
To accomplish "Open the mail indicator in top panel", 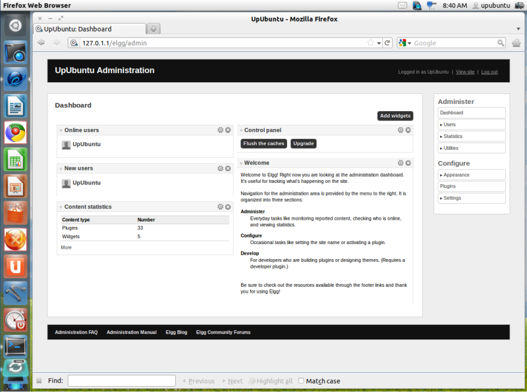I will (402, 5).
